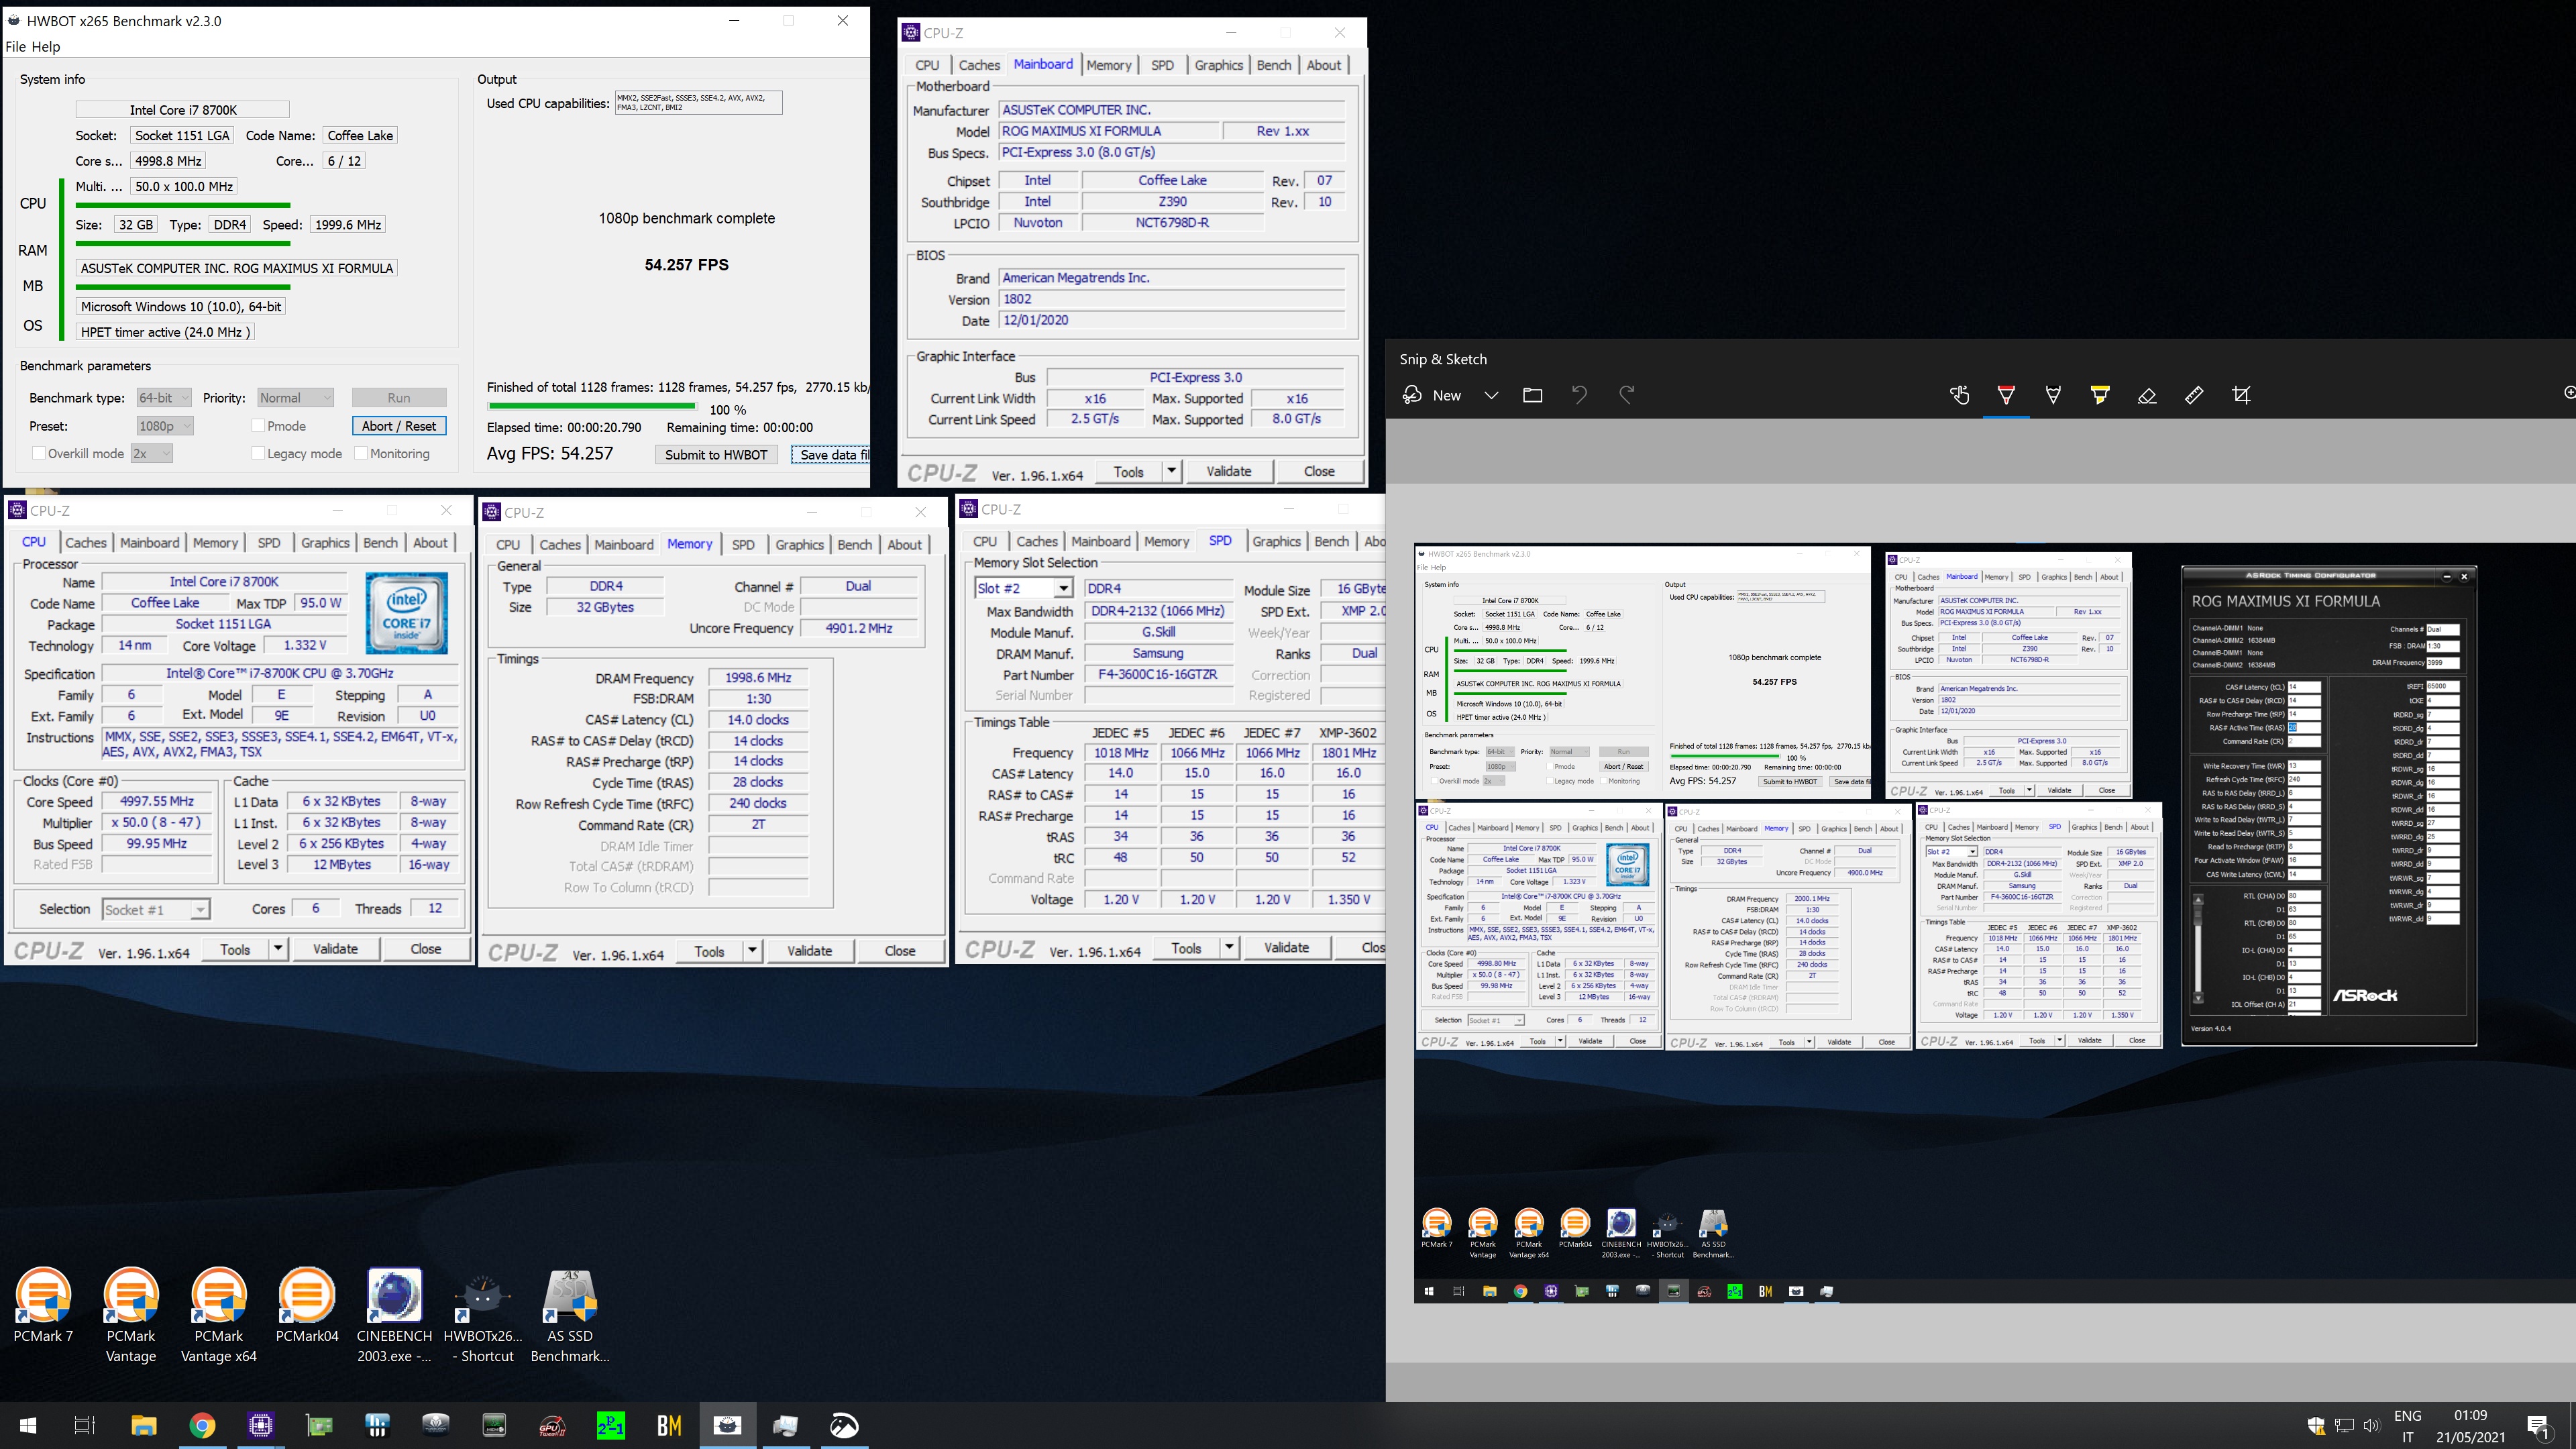Click Validate in Mainboard CPU-Z window
This screenshot has height=1449, width=2576.
coord(1228,471)
